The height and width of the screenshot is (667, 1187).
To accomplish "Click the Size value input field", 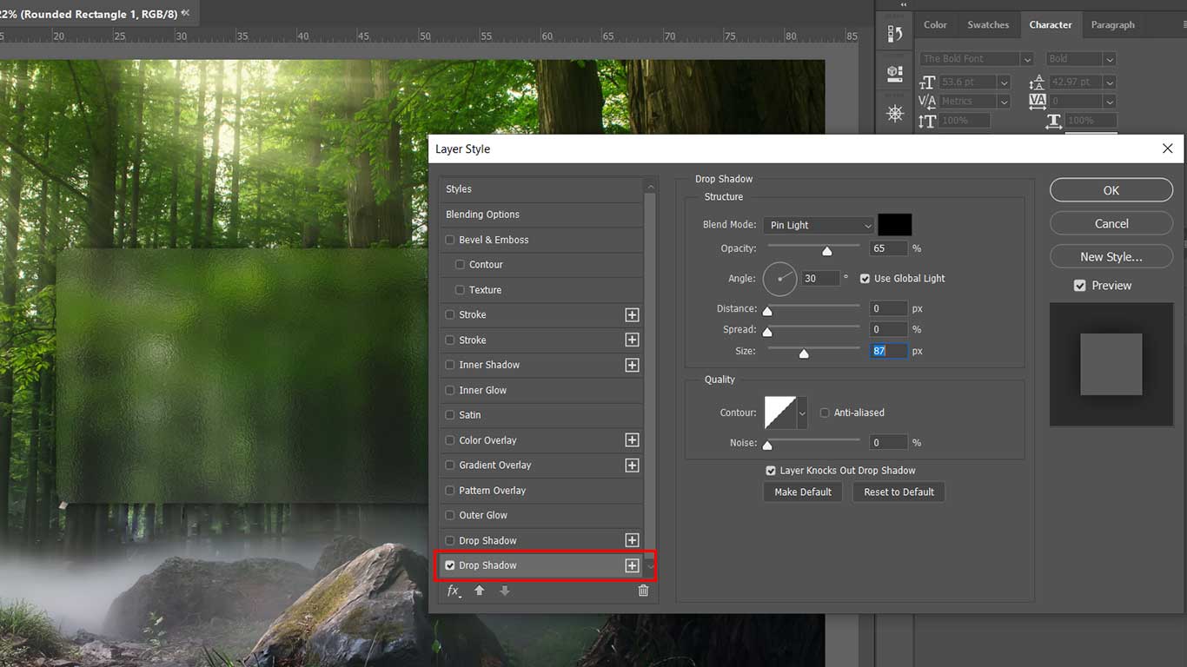I will tap(888, 351).
